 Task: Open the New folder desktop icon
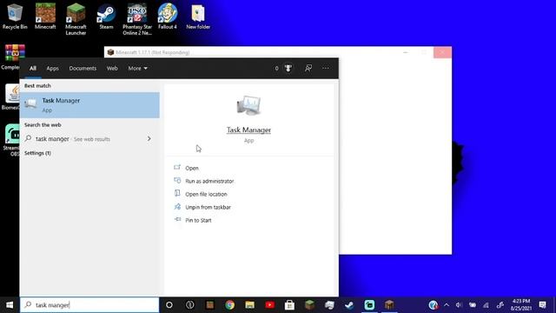point(198,16)
